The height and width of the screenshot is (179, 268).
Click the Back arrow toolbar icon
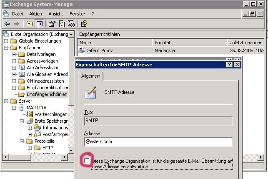click(7, 24)
